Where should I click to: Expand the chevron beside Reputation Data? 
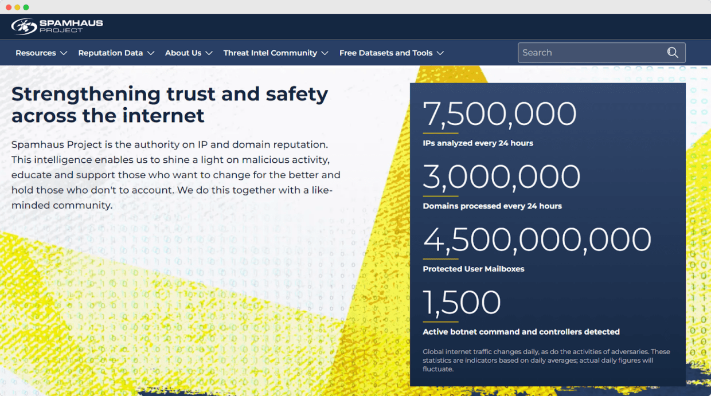151,53
